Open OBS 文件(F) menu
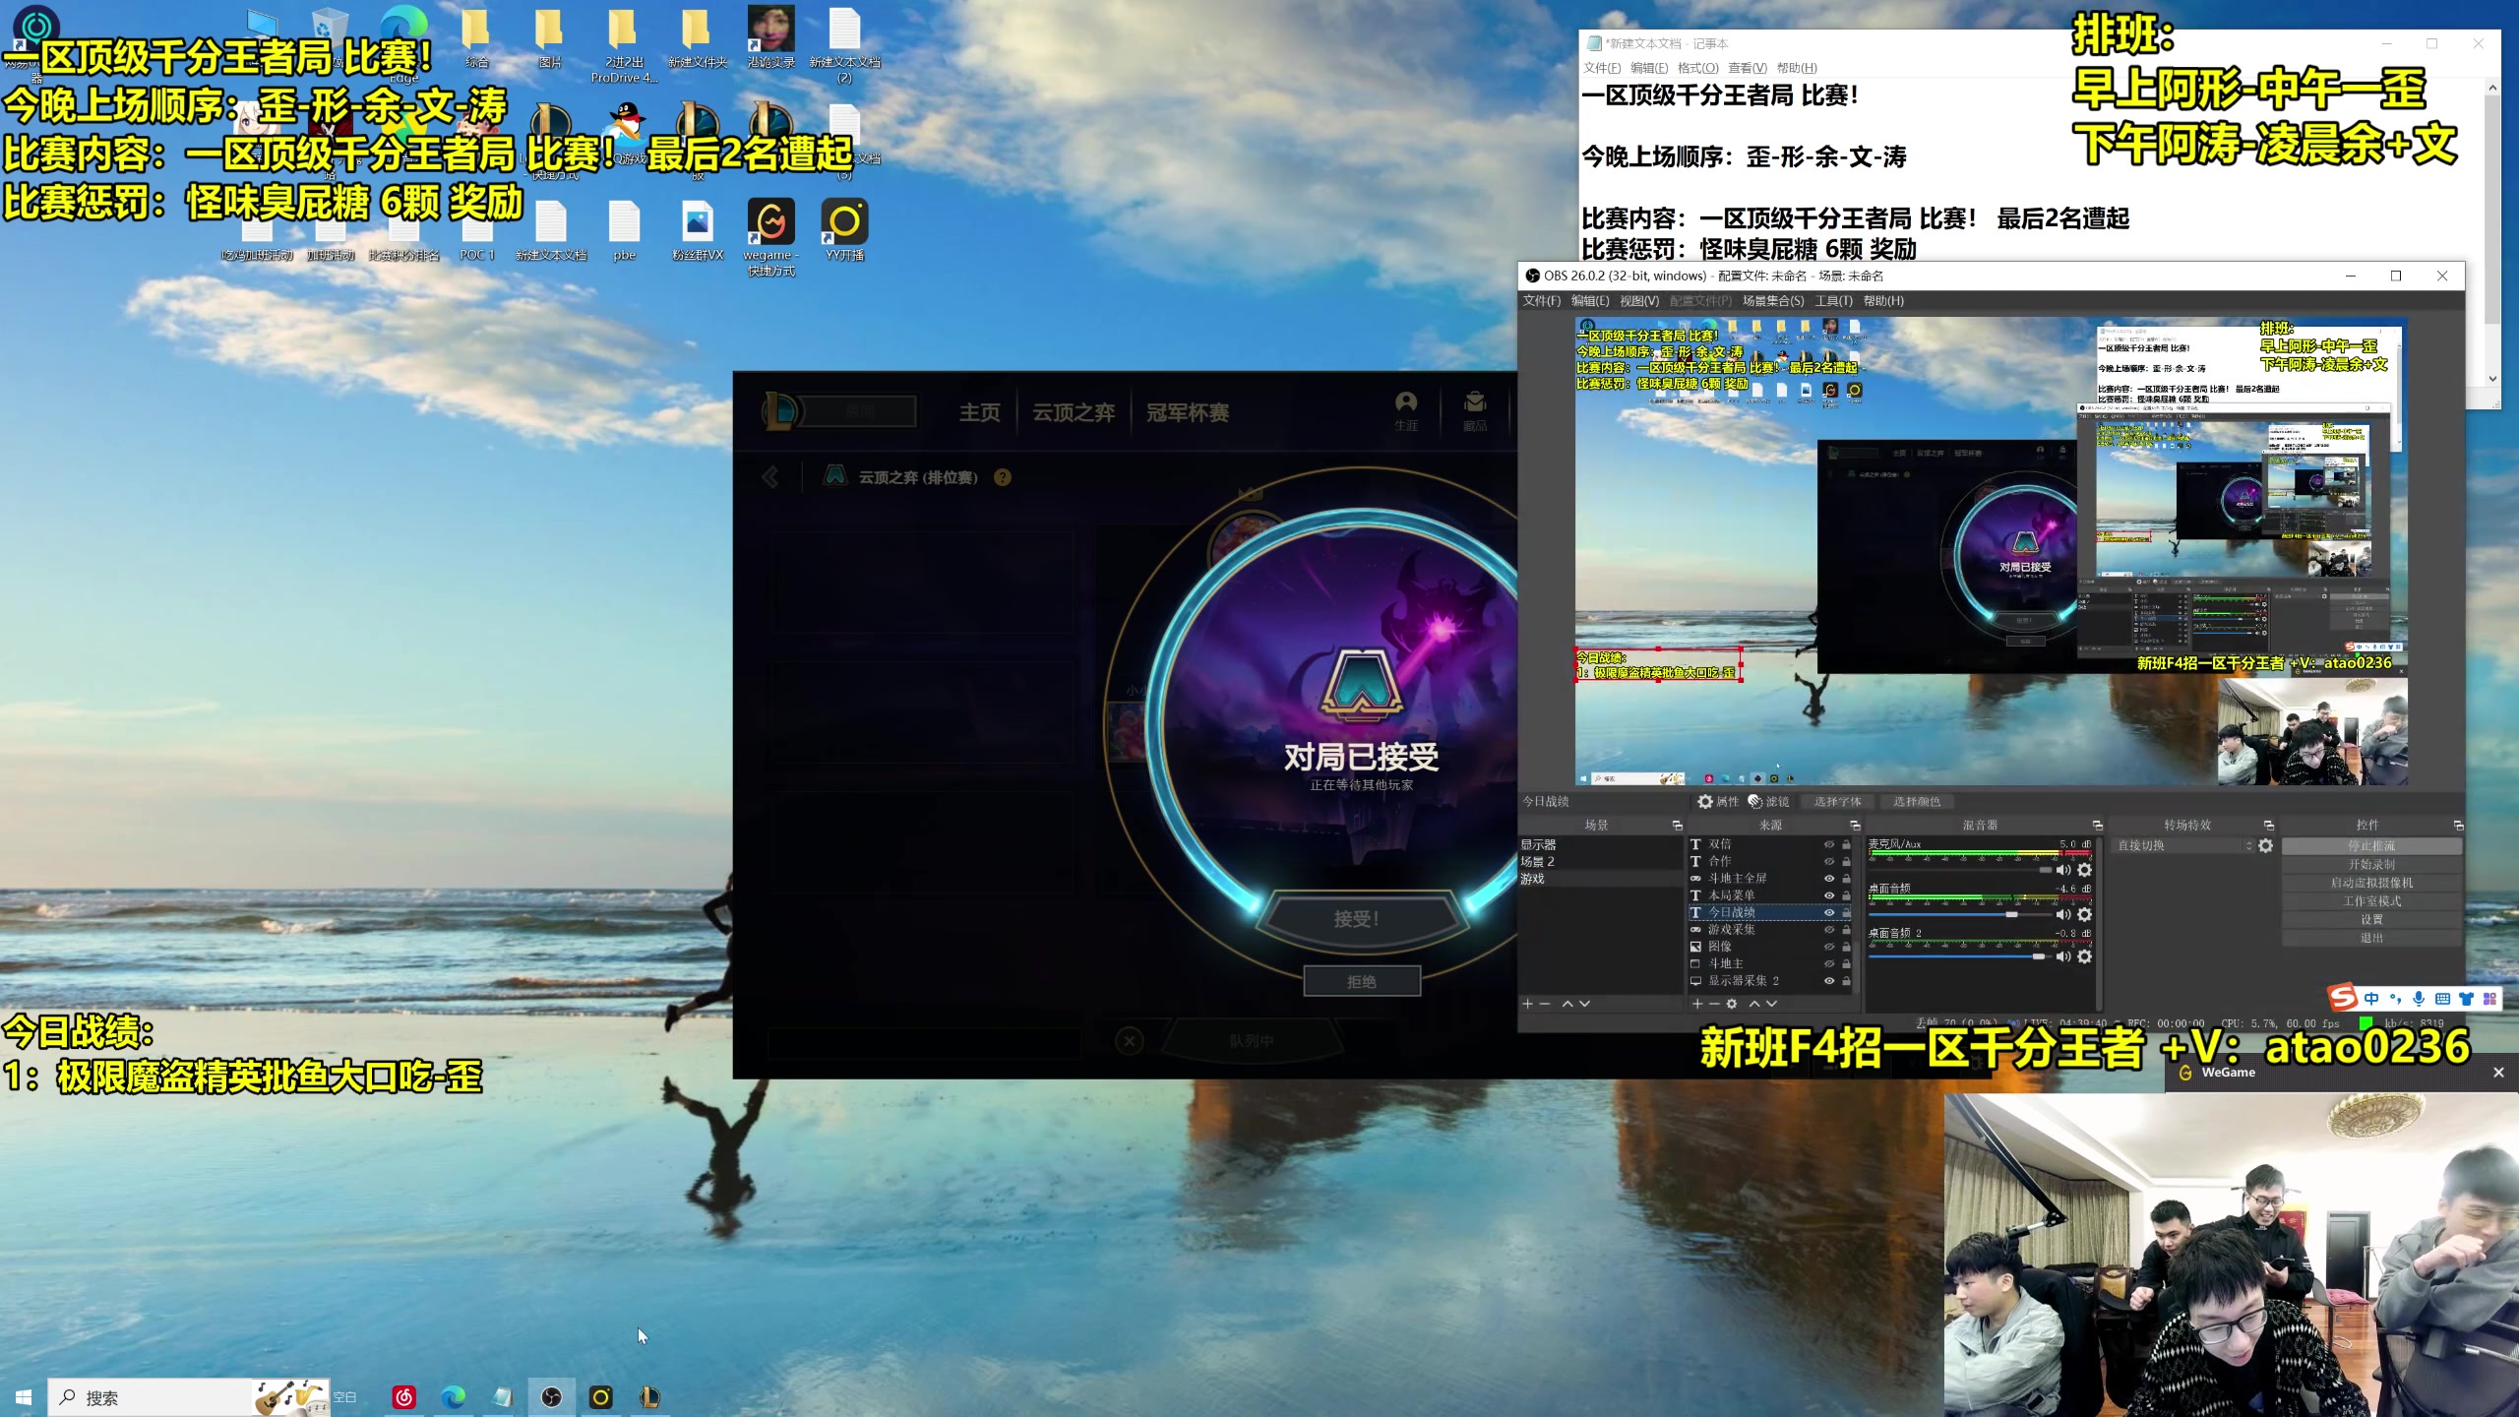The image size is (2519, 1417). click(x=1542, y=301)
